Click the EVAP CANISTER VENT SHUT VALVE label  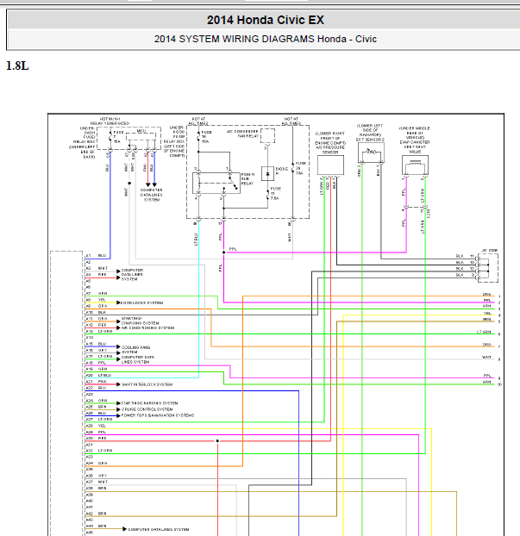coord(415,140)
